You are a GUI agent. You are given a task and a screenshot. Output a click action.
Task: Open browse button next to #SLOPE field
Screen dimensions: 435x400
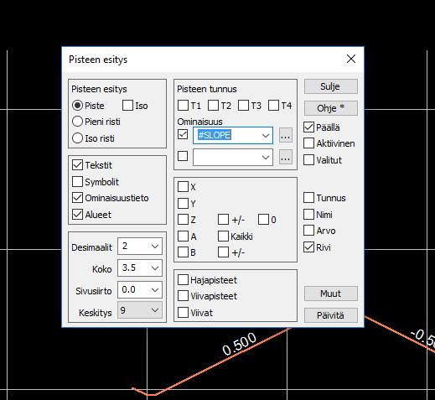point(286,135)
